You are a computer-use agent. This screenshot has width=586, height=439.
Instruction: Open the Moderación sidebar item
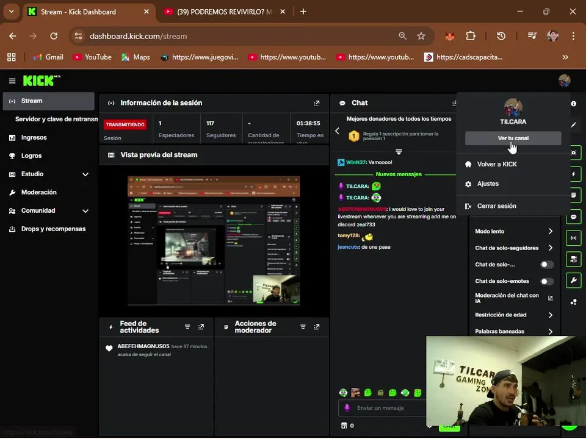(x=49, y=193)
